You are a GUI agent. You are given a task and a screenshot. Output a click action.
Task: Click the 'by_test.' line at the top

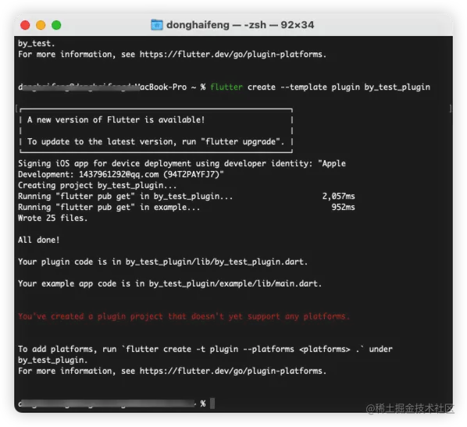(x=37, y=44)
